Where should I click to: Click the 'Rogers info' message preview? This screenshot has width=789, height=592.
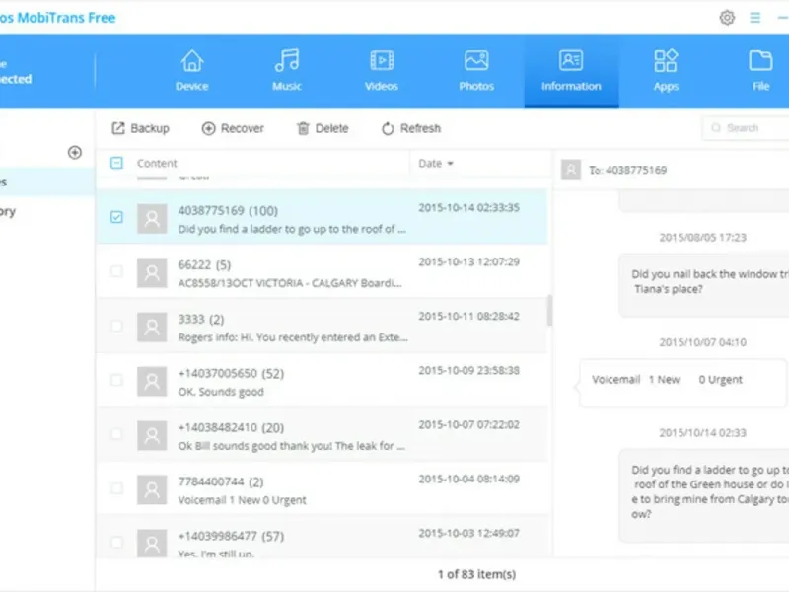(293, 337)
